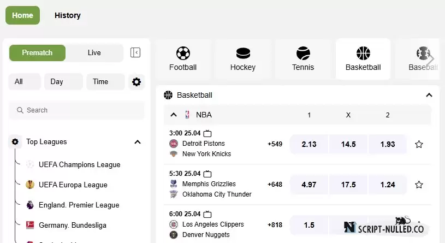The height and width of the screenshot is (243, 445).
Task: Open the History tab
Action: point(68,15)
